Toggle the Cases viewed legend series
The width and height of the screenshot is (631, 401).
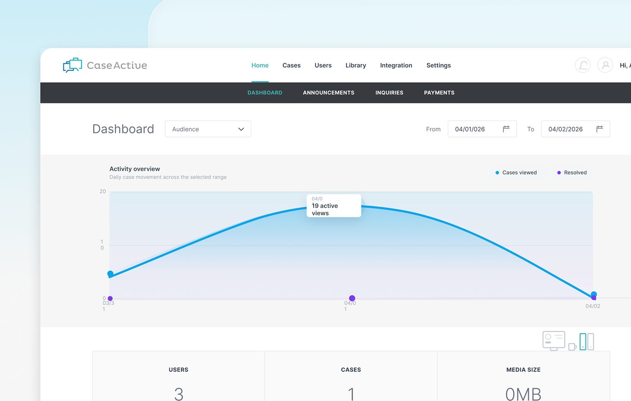pyautogui.click(x=516, y=173)
